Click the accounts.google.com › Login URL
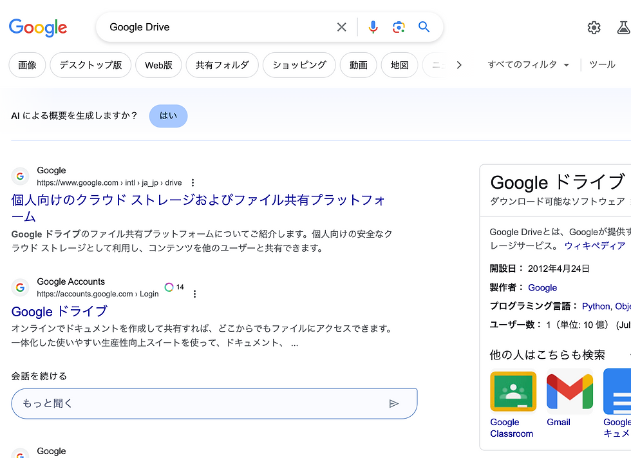The width and height of the screenshot is (631, 458). coord(98,294)
